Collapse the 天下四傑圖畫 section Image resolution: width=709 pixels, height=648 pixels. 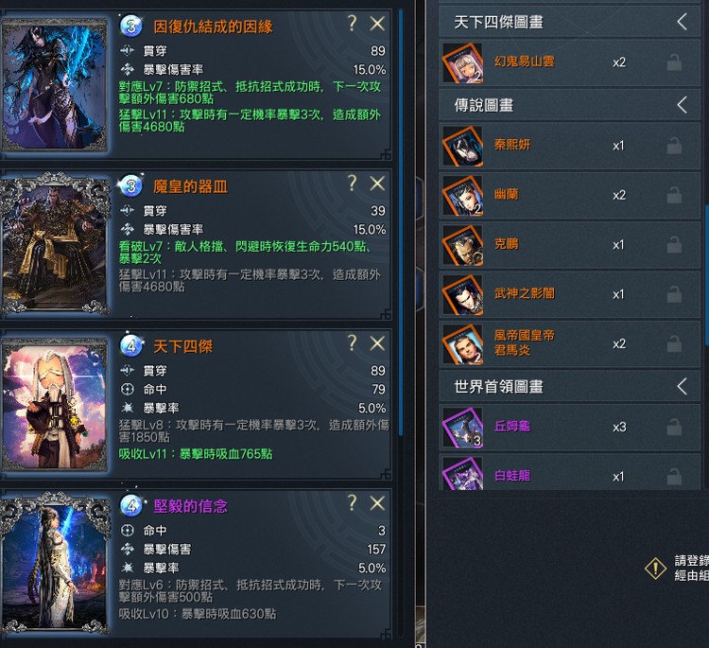pyautogui.click(x=683, y=22)
